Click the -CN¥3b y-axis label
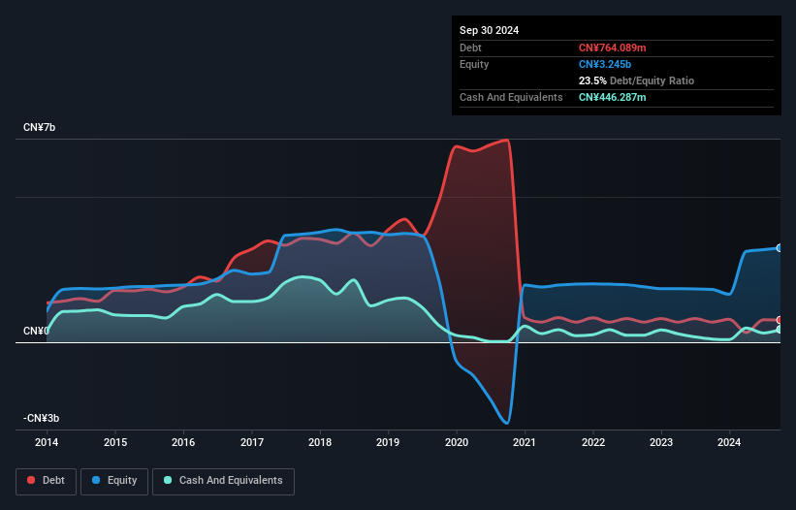 [41, 418]
